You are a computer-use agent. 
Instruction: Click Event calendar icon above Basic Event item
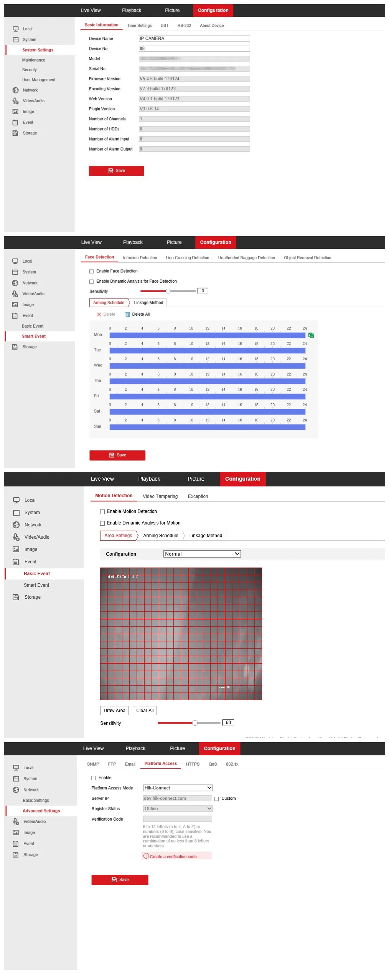pyautogui.click(x=16, y=562)
